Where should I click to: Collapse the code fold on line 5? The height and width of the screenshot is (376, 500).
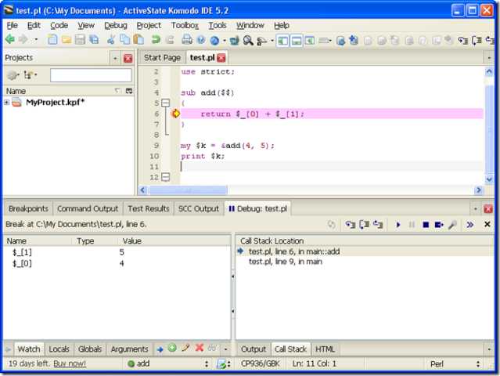(x=166, y=103)
